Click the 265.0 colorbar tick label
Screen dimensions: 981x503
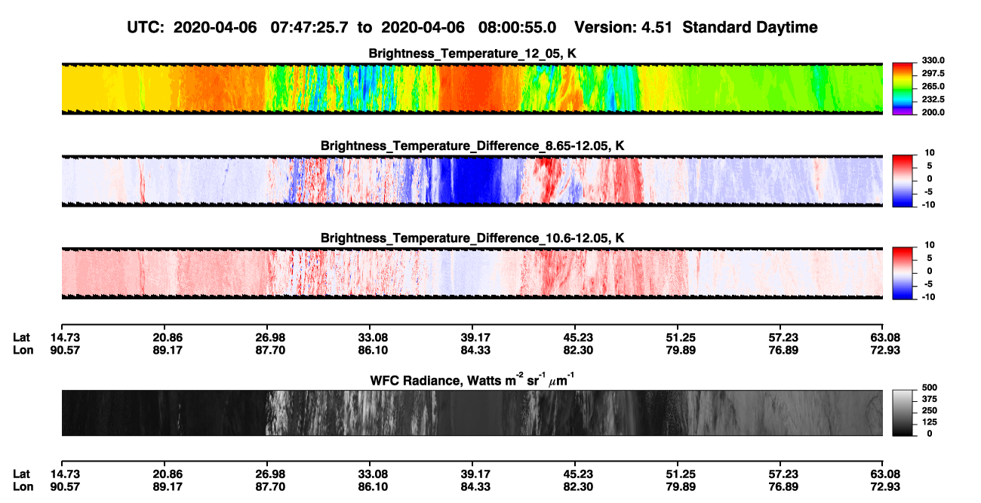tap(933, 87)
